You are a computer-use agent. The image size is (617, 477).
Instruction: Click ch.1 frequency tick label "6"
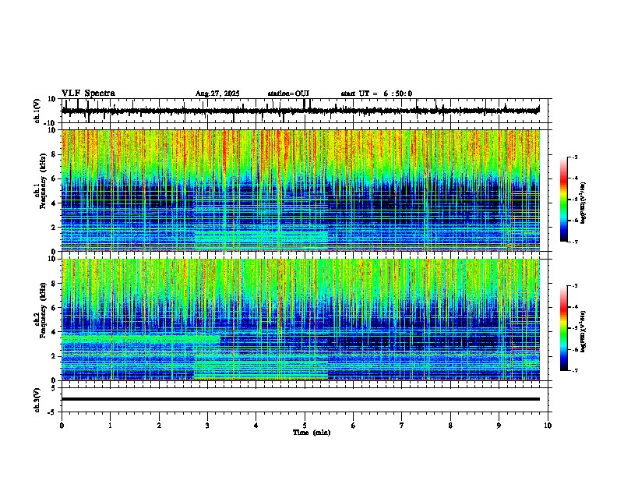pos(55,178)
